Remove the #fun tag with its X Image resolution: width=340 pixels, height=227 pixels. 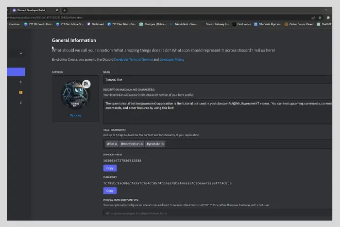click(x=116, y=144)
